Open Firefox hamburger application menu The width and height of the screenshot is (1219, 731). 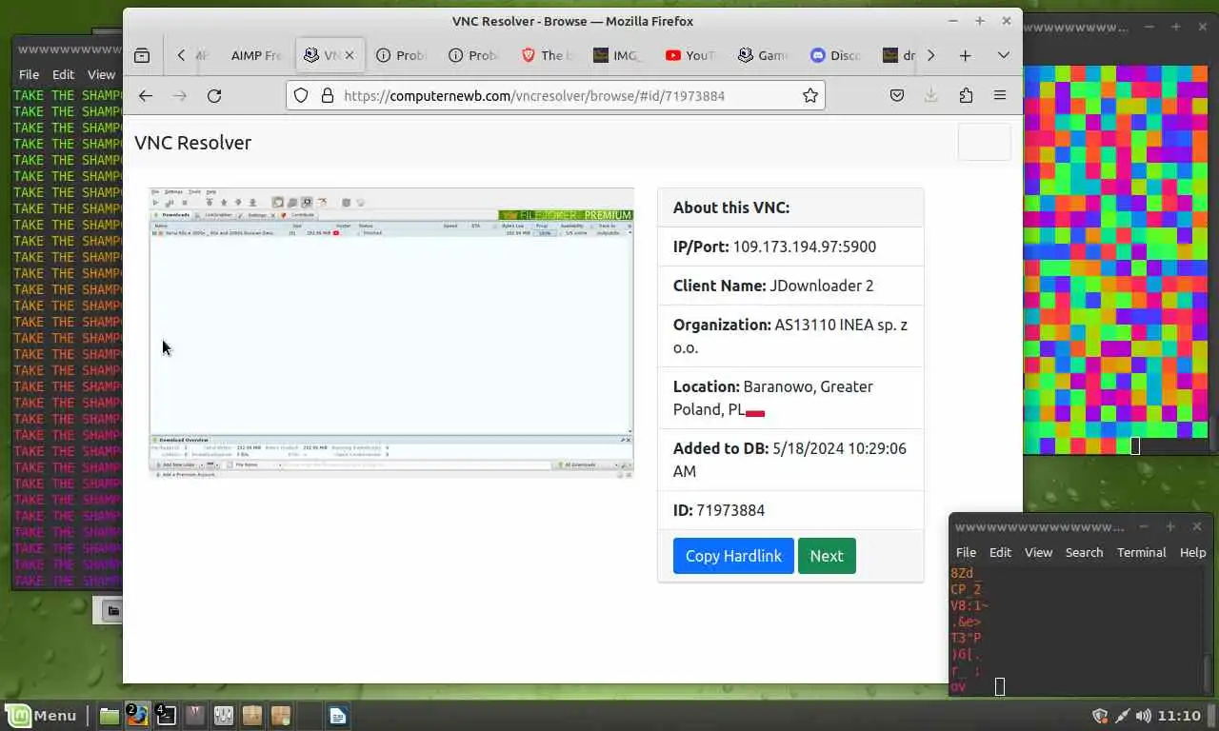pyautogui.click(x=1000, y=95)
